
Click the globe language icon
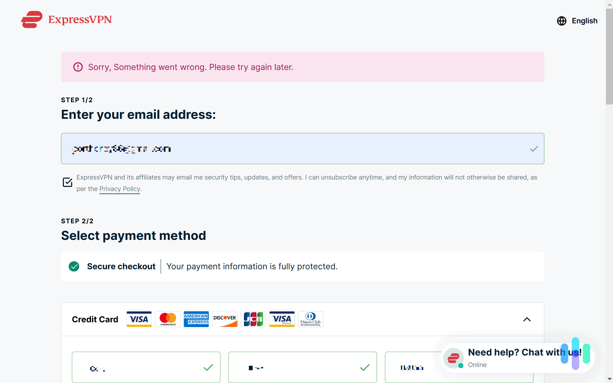point(562,21)
